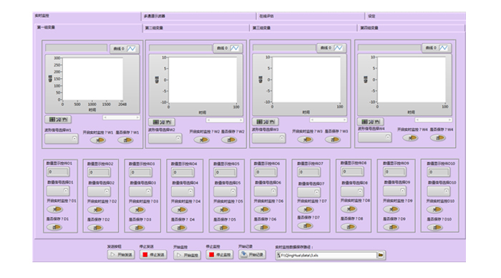The image size is (501, 278).
Task: Select pan hand tool in W2 graph palette
Action: [x=169, y=123]
